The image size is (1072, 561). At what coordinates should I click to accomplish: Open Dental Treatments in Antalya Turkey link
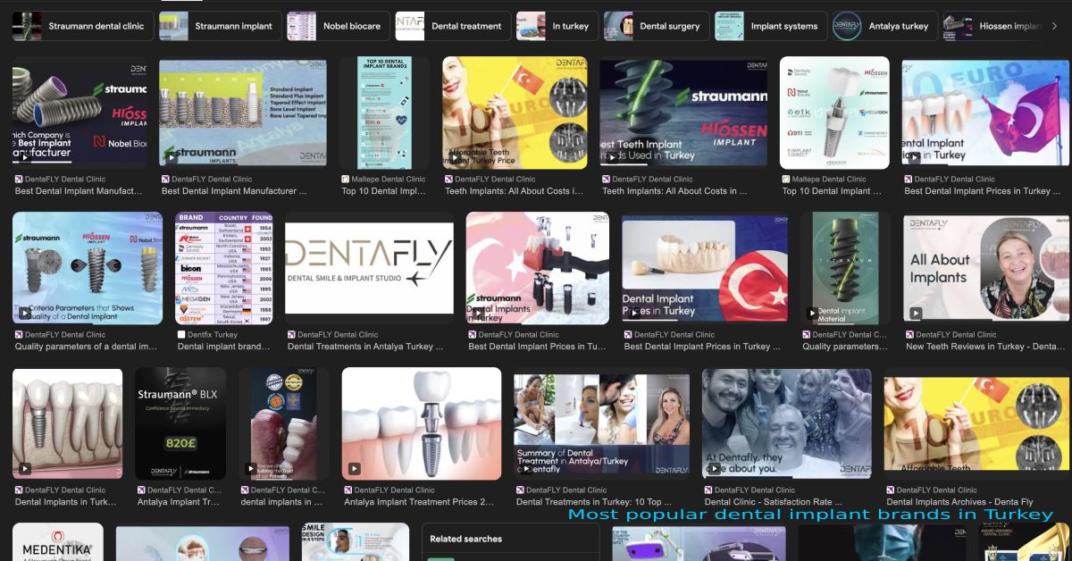(x=365, y=347)
